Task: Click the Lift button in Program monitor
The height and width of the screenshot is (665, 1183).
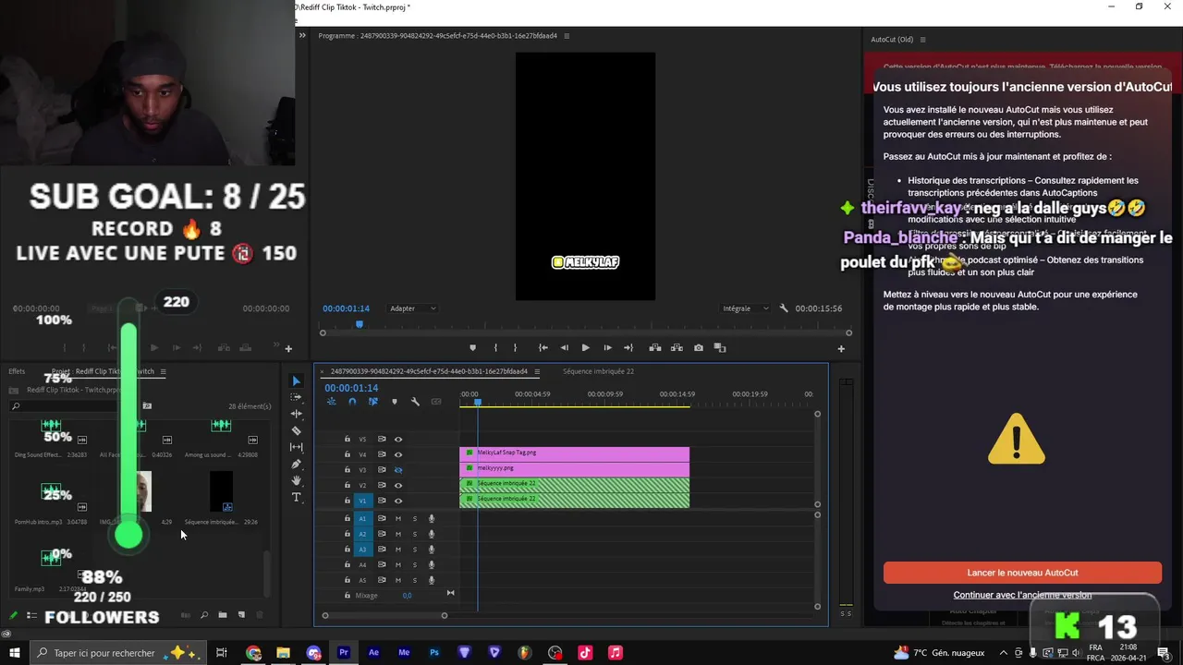Action: coord(654,348)
